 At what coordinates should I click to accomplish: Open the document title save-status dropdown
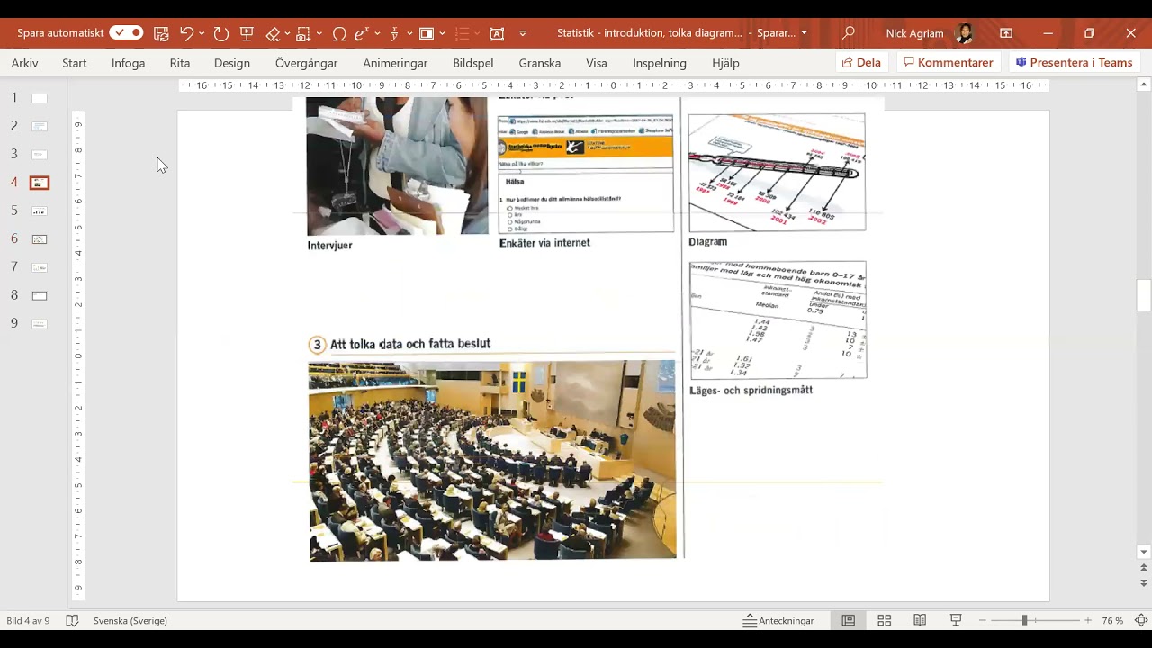(804, 33)
